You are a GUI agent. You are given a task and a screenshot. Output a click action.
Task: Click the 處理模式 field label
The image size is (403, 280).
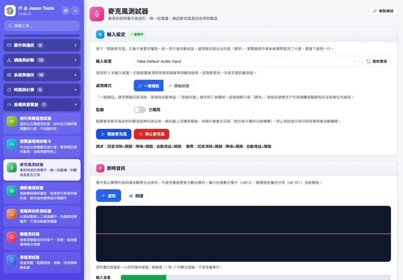point(104,86)
